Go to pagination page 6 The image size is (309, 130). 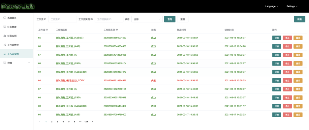pos(75,122)
